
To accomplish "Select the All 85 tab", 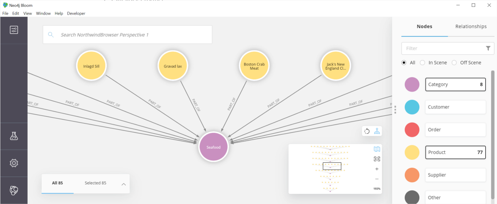I will 57,183.
